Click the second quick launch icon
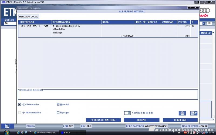Screen dimensions: 216x135 [22, 133]
